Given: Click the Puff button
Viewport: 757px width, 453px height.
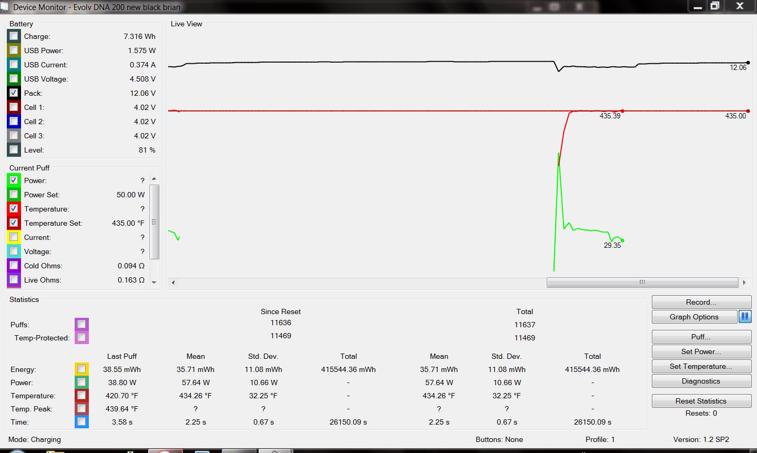Looking at the screenshot, I should point(701,337).
